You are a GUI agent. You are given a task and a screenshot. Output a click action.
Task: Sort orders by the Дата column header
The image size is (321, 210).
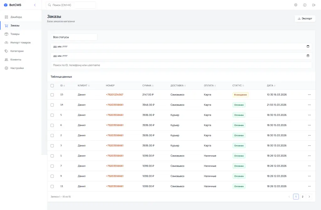click(x=271, y=85)
